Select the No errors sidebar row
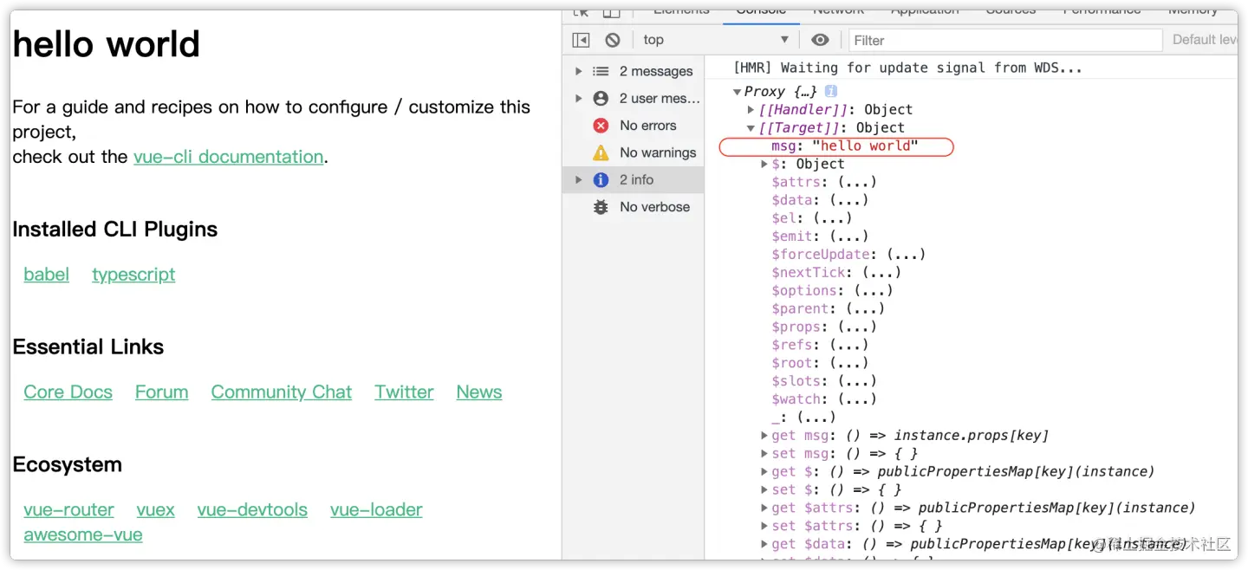 click(x=633, y=126)
